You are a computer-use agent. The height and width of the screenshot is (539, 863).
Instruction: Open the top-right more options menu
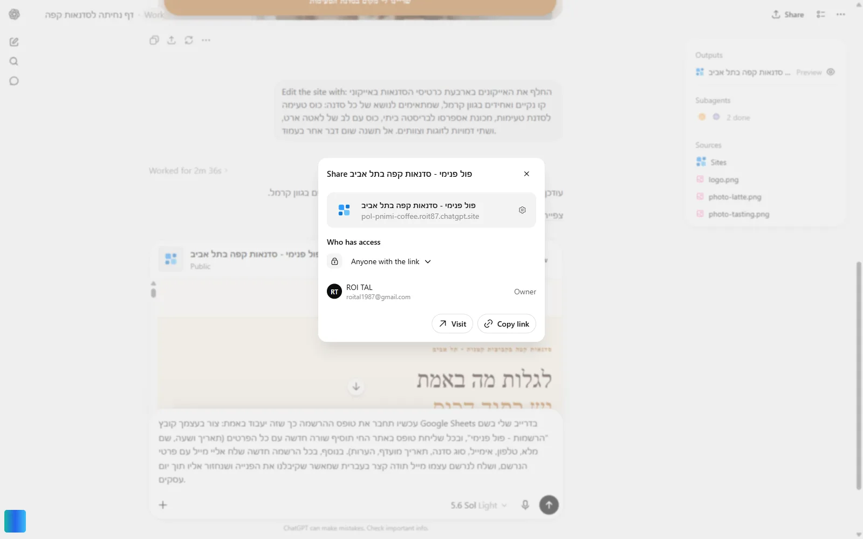pos(841,15)
